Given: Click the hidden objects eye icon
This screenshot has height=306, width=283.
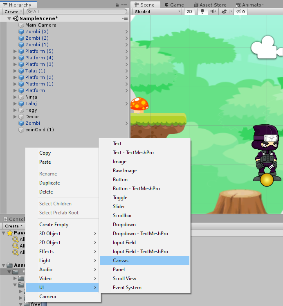Looking at the screenshot, I should click(239, 11).
